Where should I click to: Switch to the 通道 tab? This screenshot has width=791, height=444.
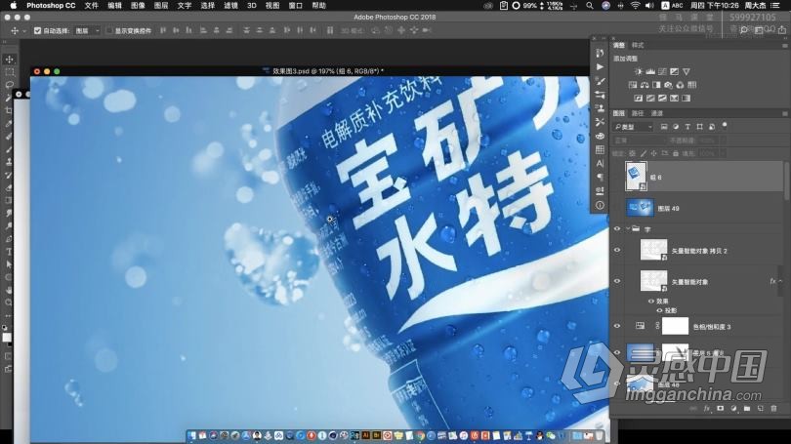click(x=657, y=113)
